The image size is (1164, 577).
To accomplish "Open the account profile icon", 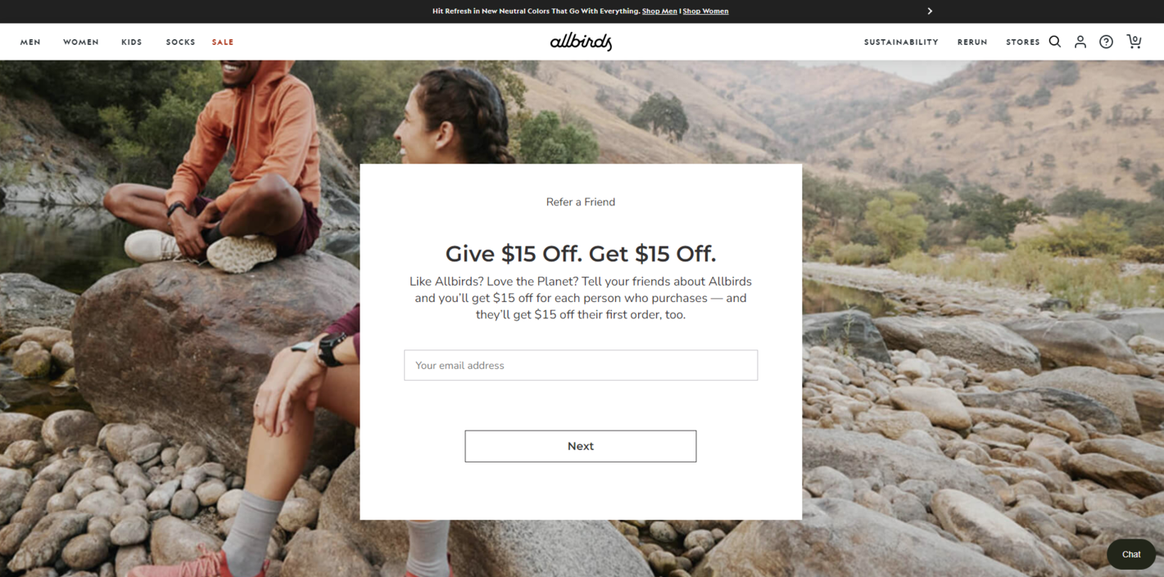I will pyautogui.click(x=1080, y=42).
